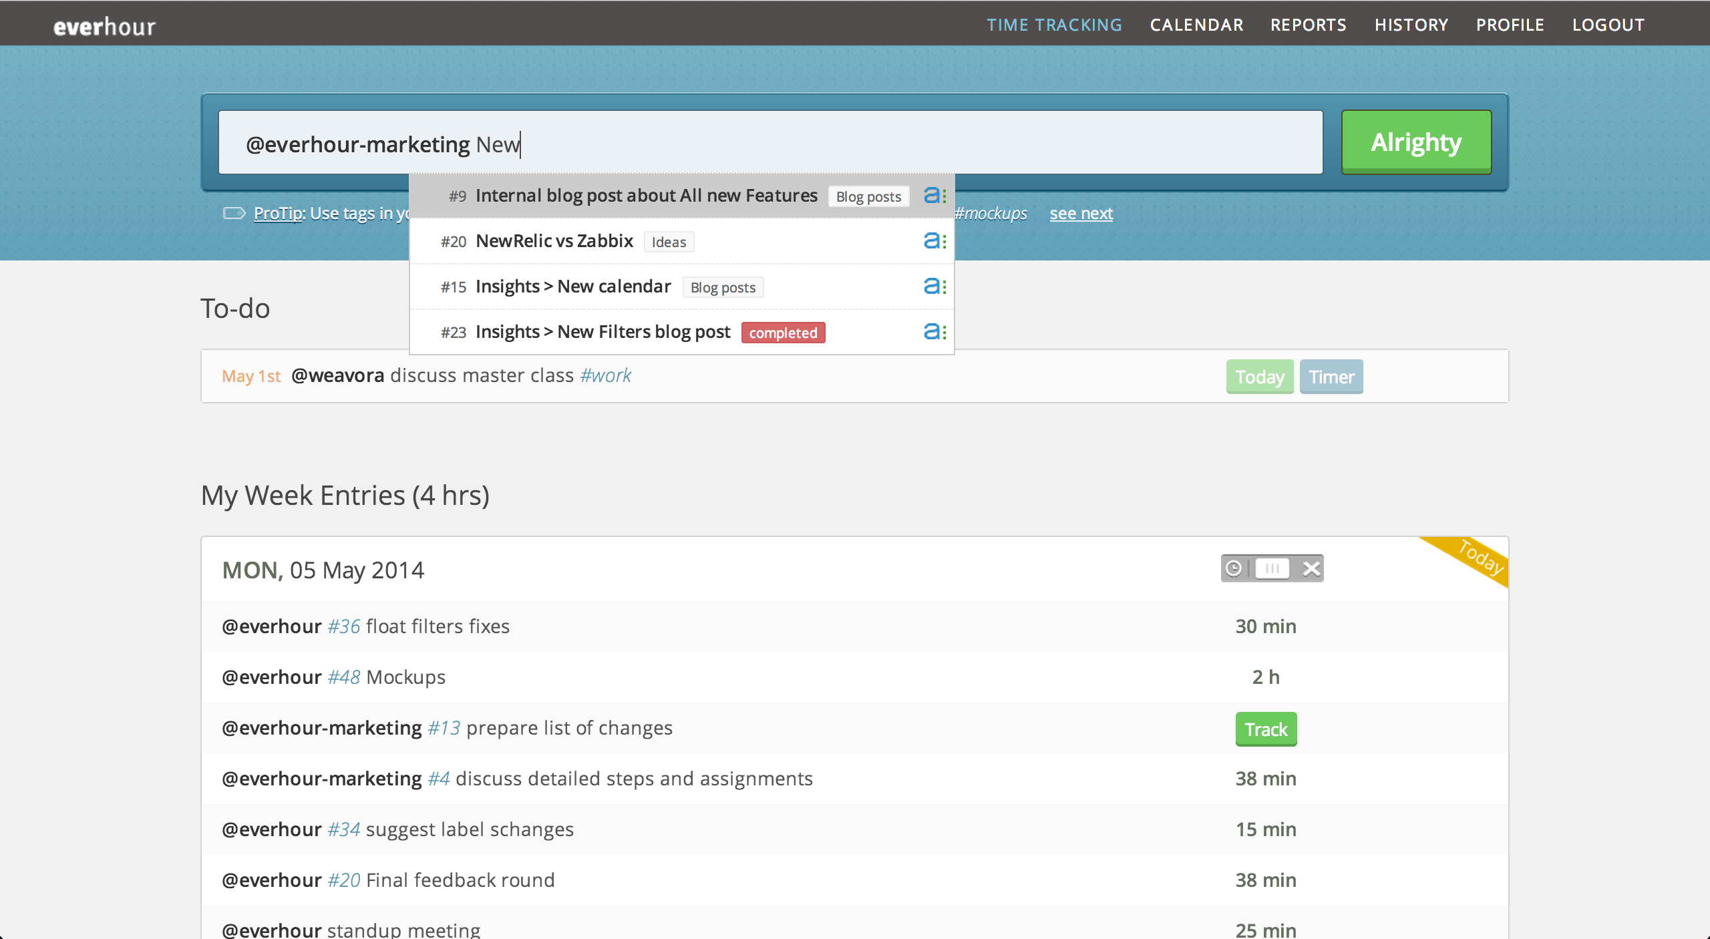Select suggestion "#20 NewRelic vs Zabbix"
The width and height of the screenshot is (1710, 939).
click(x=554, y=241)
